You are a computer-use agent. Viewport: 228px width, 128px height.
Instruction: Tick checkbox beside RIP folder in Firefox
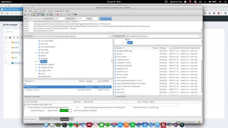tap(6, 58)
